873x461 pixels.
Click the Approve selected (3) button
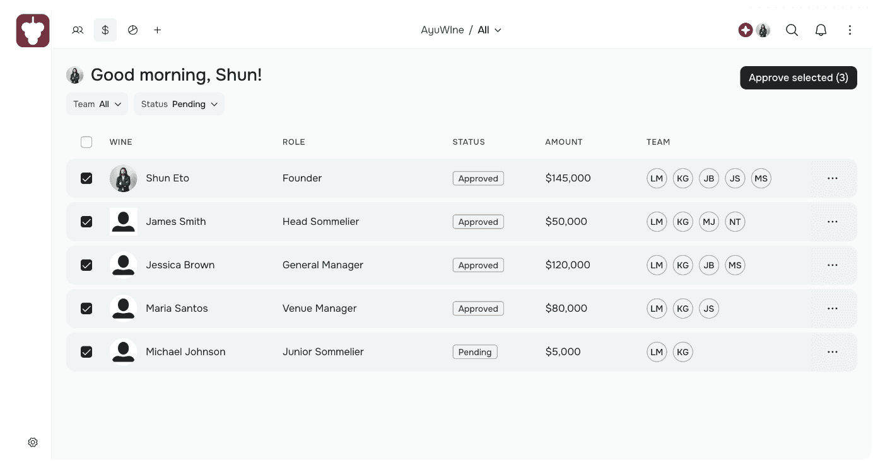(x=798, y=77)
